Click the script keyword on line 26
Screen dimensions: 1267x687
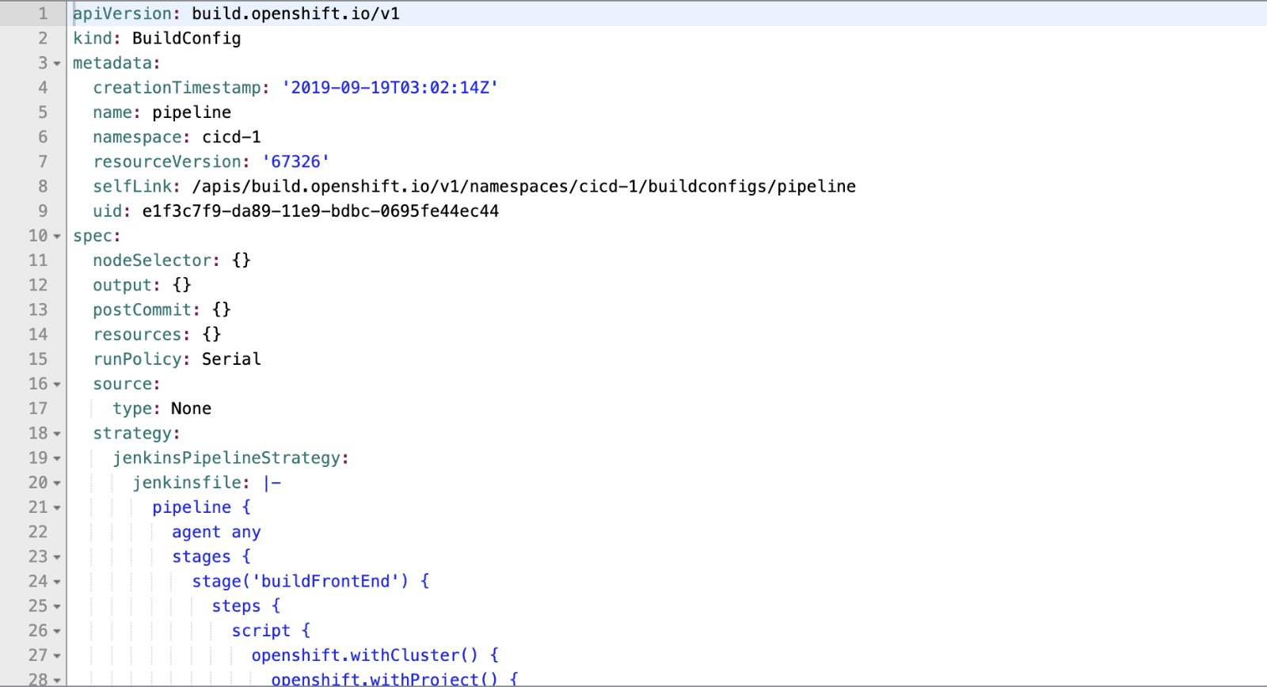coord(261,631)
